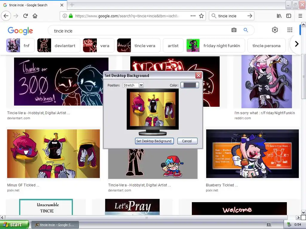Image resolution: width=306 pixels, height=229 pixels.
Task: Pick a background Color swatch
Action: point(190,85)
